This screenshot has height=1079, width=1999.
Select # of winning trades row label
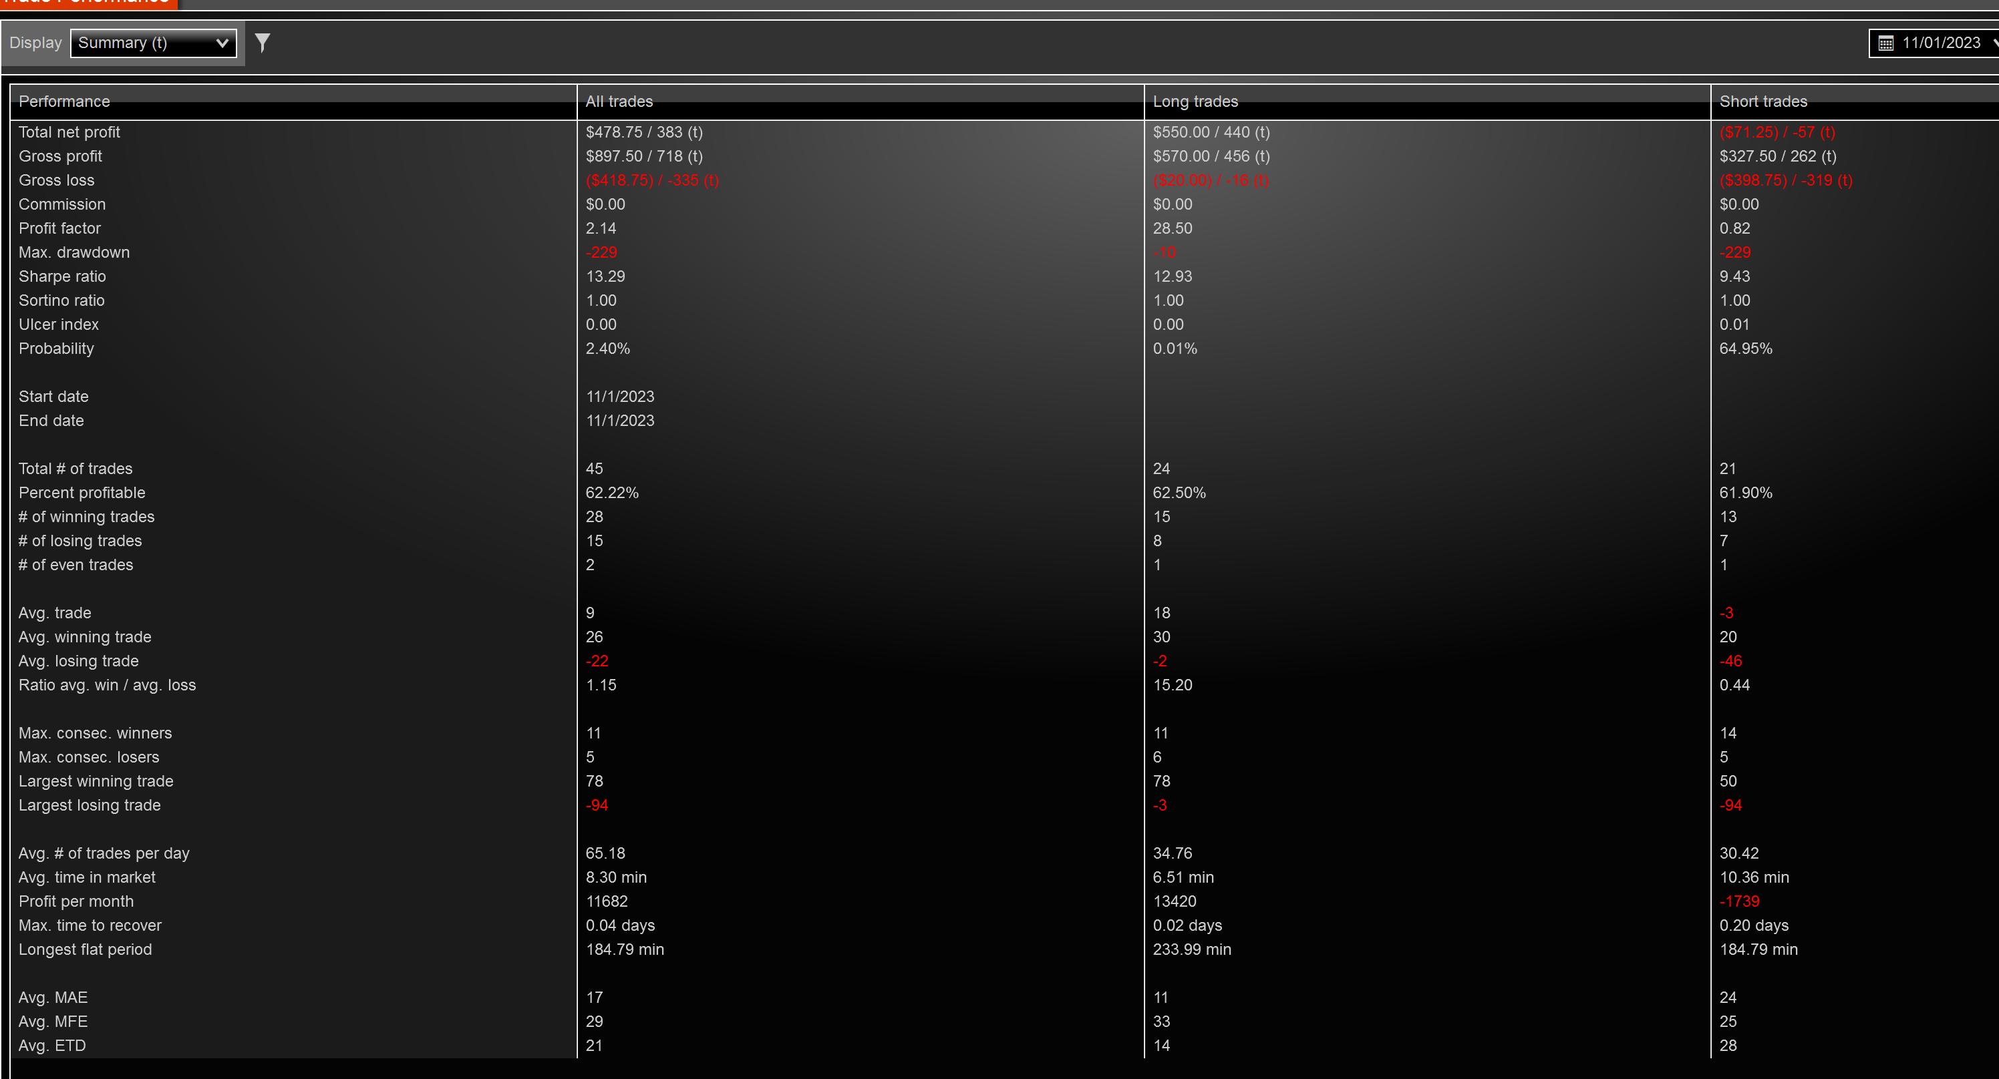pyautogui.click(x=86, y=517)
